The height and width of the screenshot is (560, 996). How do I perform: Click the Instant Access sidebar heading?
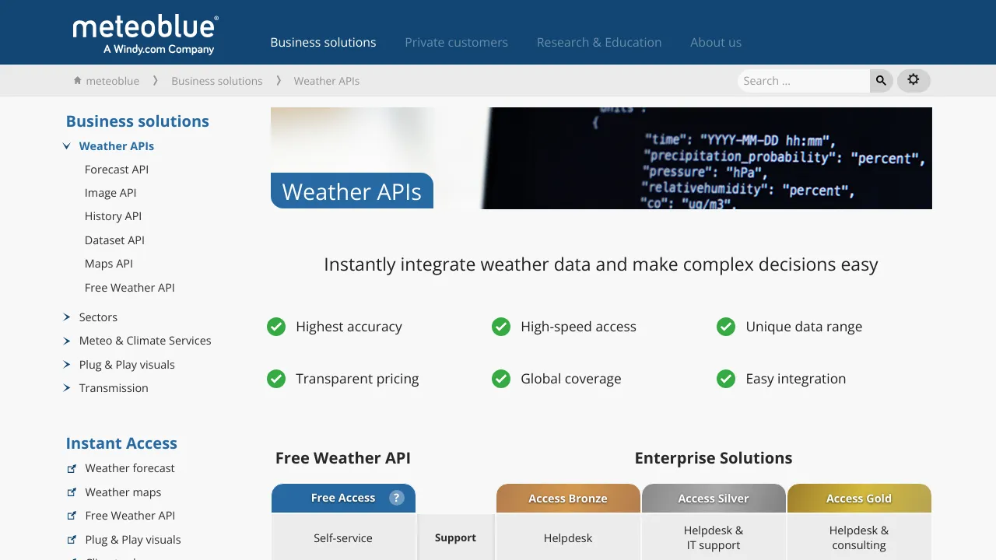121,443
